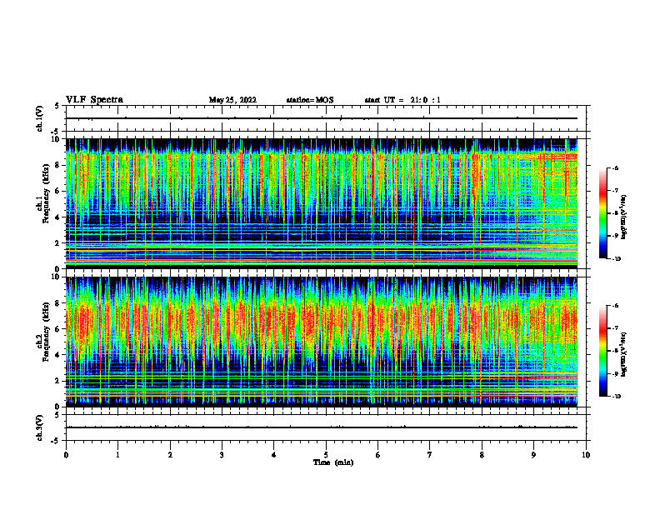Image resolution: width=660 pixels, height=510 pixels.
Task: Click the "4" kHz tick on ch.1 frequency axis
Action: 57,217
